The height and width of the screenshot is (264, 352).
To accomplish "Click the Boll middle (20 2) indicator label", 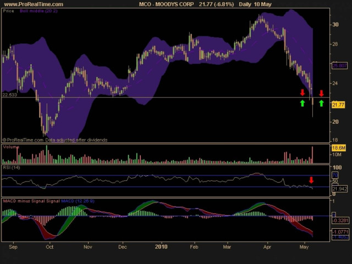I will pos(38,11).
